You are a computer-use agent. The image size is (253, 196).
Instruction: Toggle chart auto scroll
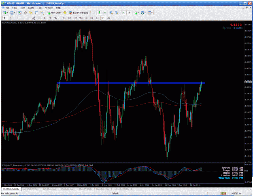click(x=123, y=13)
